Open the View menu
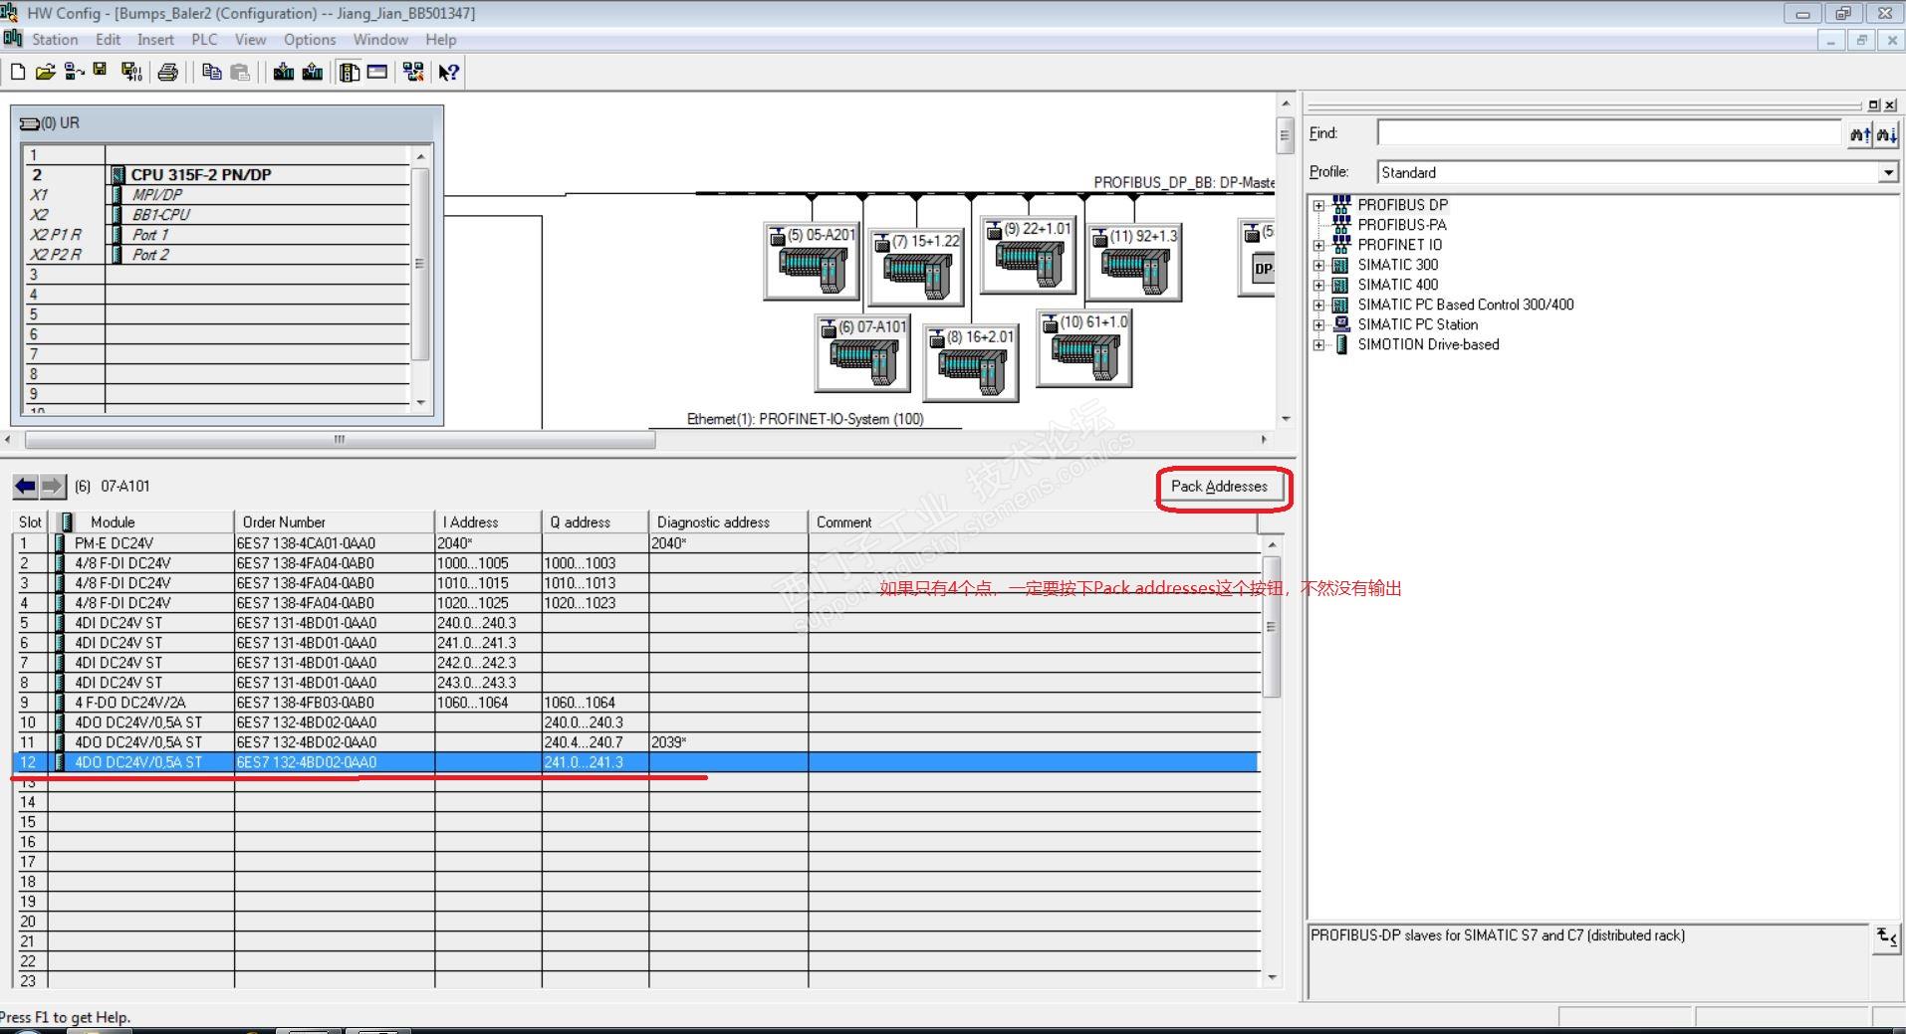 tap(250, 40)
